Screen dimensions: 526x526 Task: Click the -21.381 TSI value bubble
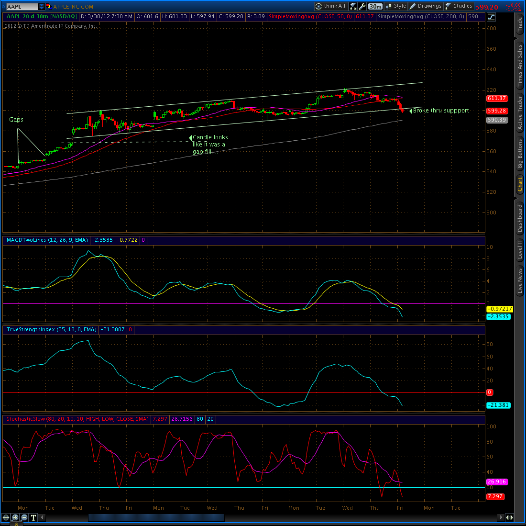(x=498, y=405)
